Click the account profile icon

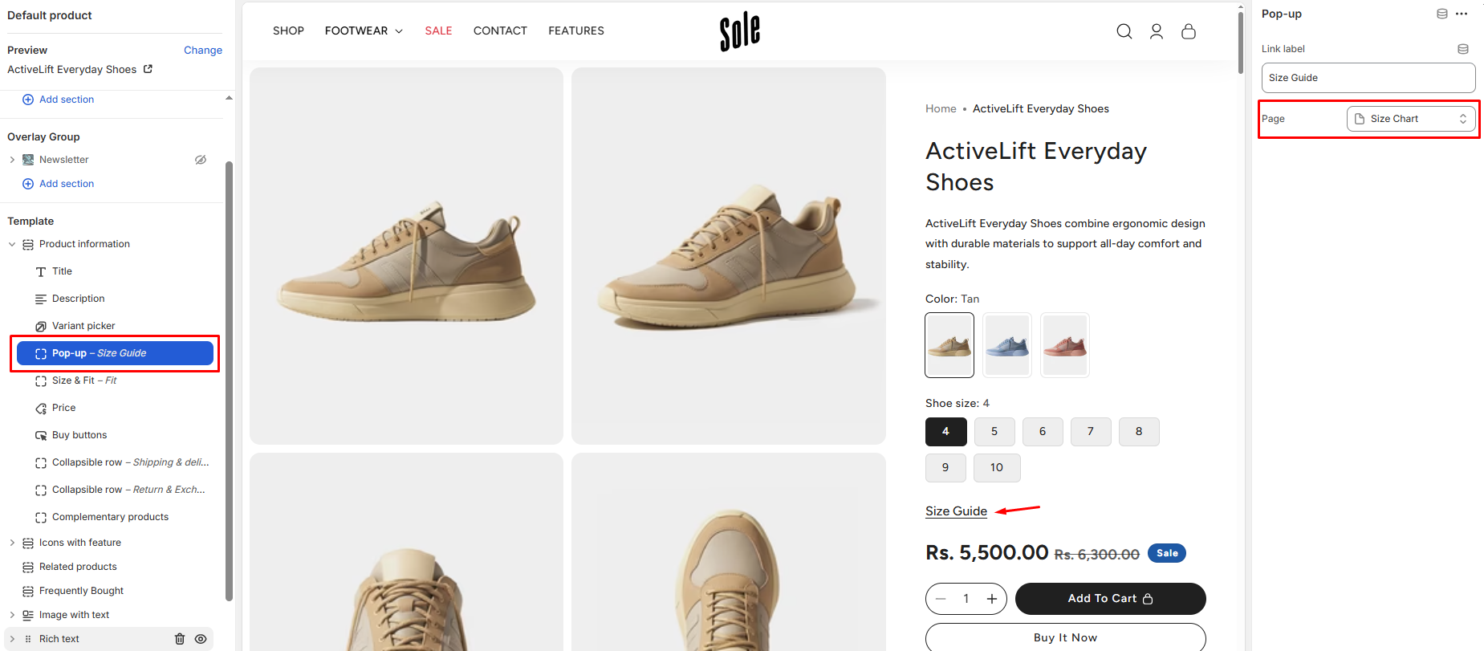(x=1157, y=31)
